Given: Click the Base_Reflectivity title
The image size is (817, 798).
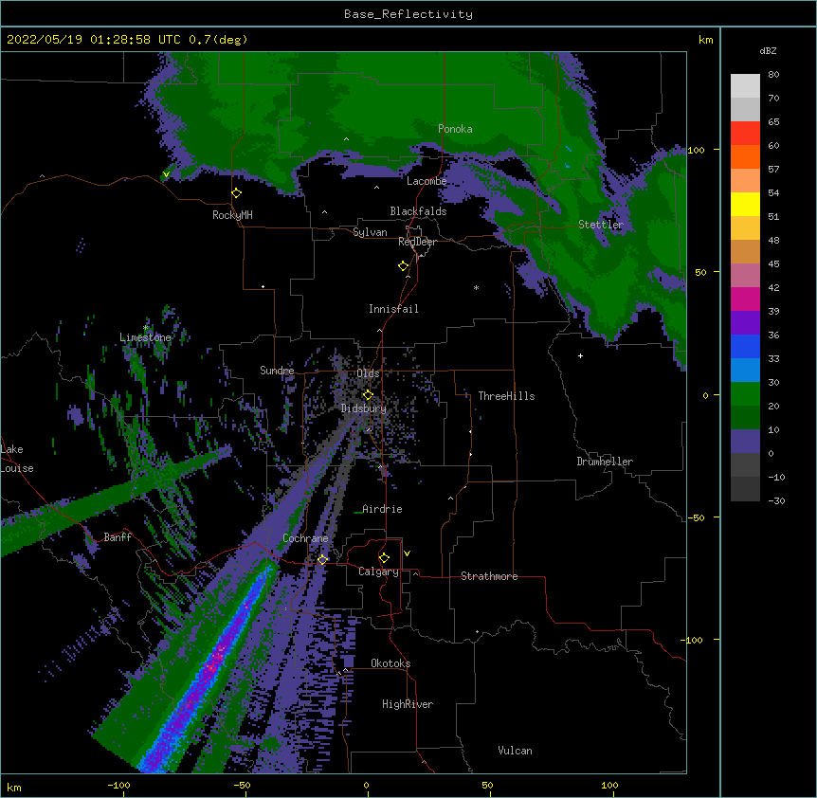Looking at the screenshot, I should 408,14.
